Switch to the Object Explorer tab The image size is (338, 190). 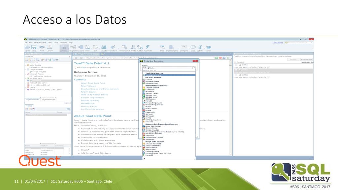point(32,100)
